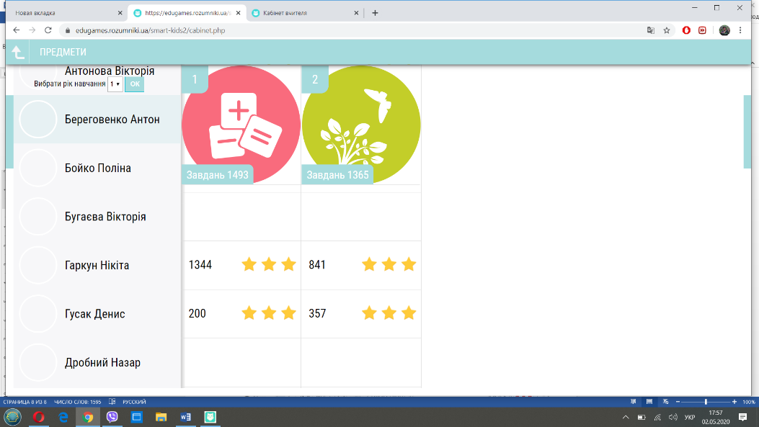Go back using the upward arrow icon
Image resolution: width=759 pixels, height=427 pixels.
point(18,53)
